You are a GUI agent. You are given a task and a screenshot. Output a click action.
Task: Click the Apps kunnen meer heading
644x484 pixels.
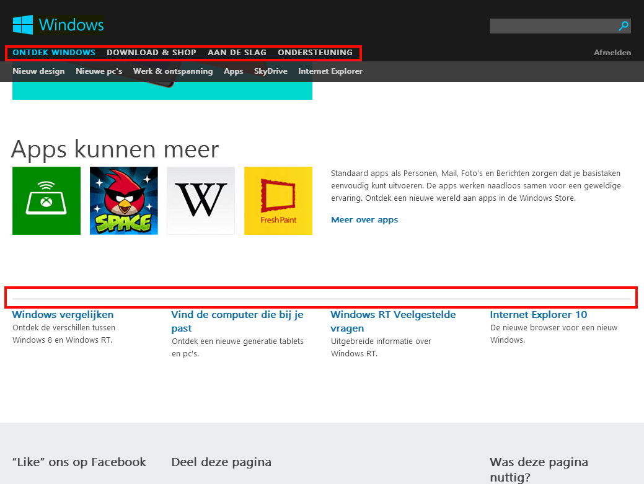[x=115, y=149]
